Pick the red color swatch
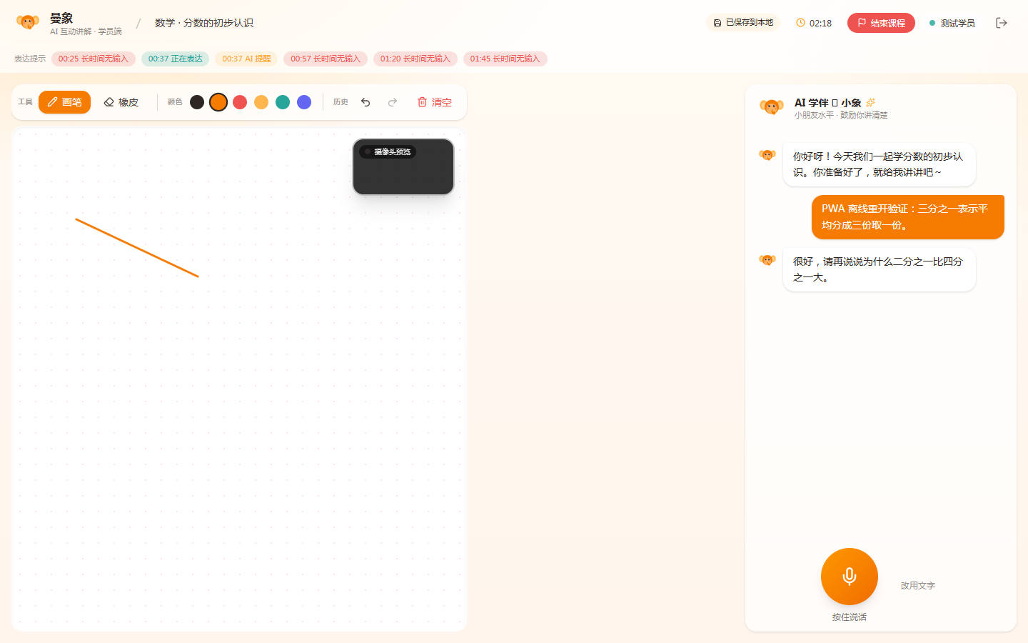 240,102
